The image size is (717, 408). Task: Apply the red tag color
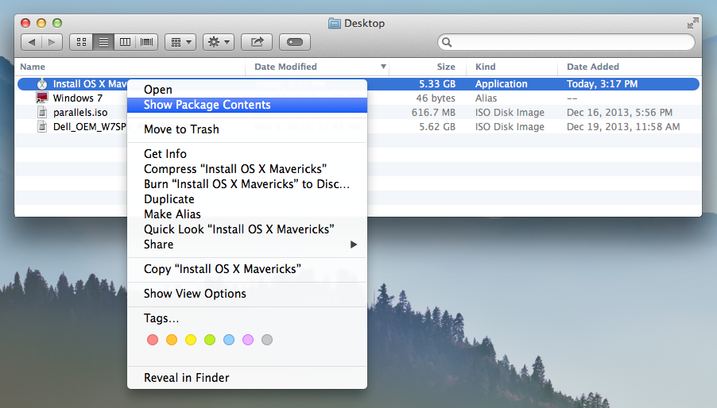pos(153,340)
